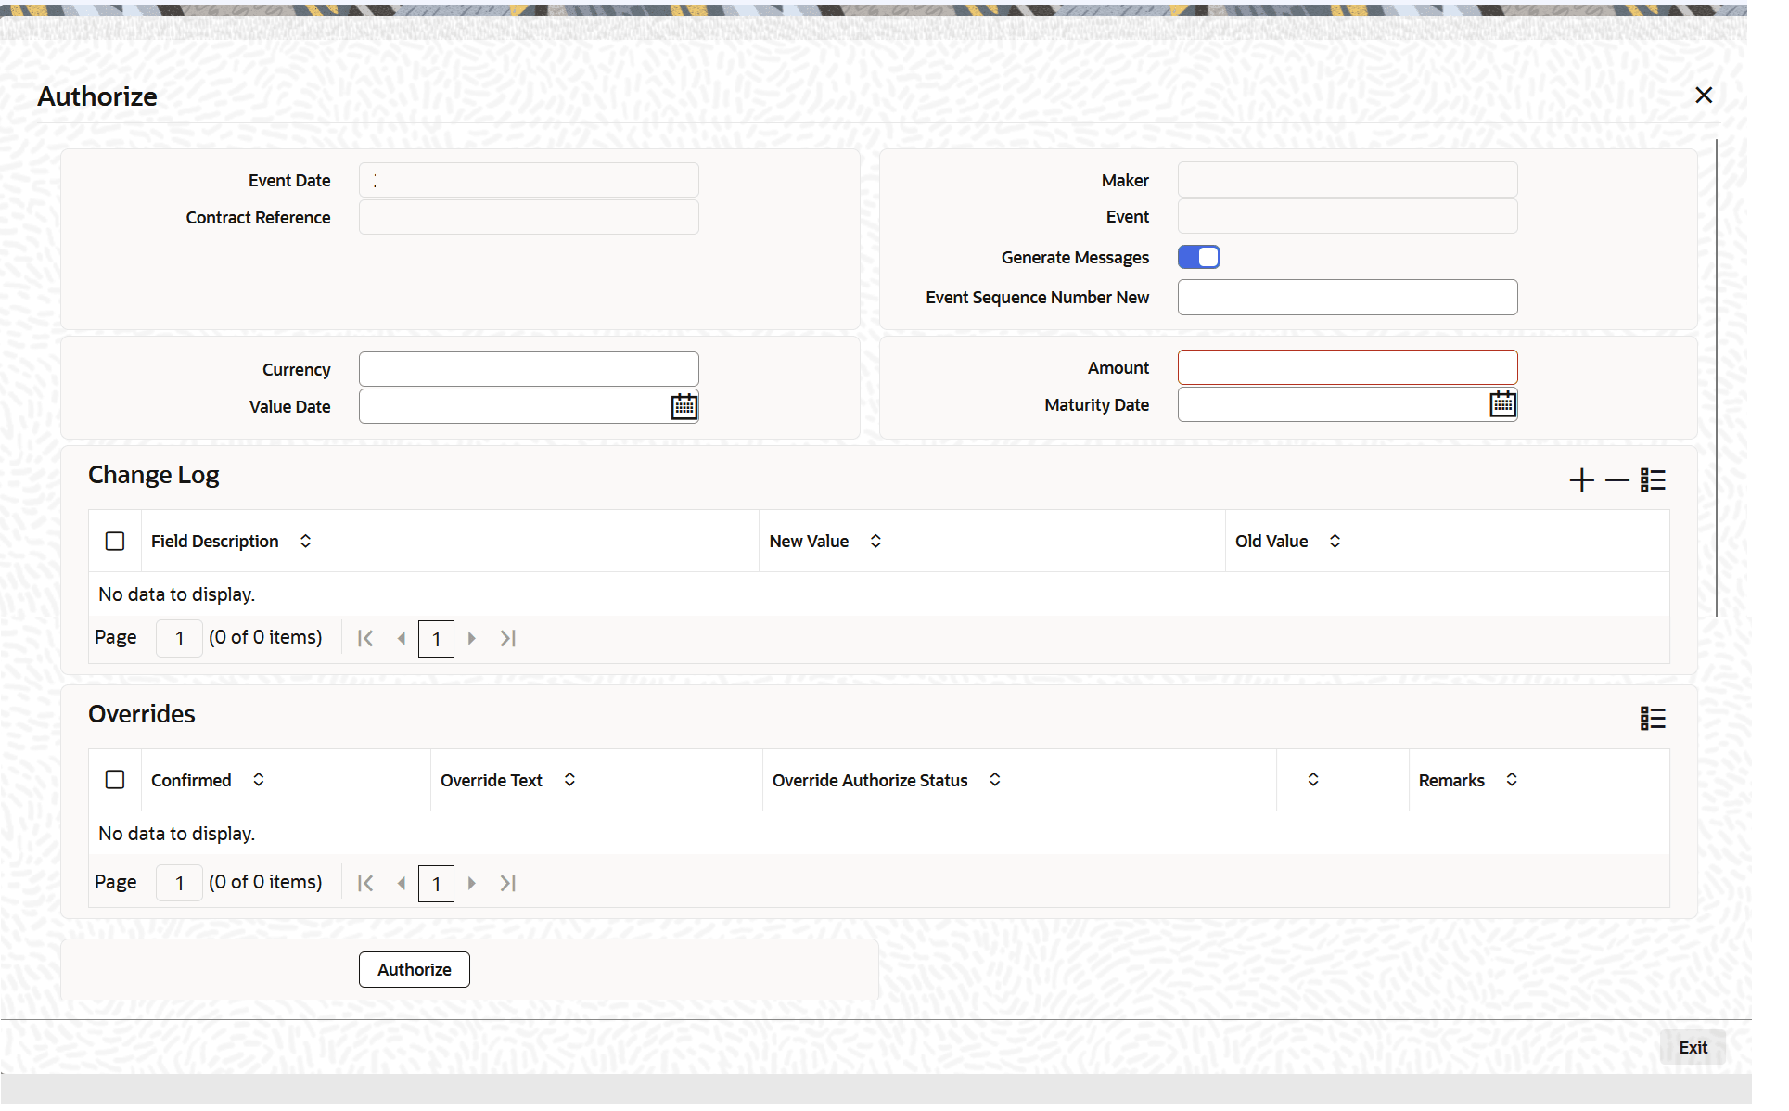Go to first page in Overrides
Image resolution: width=1789 pixels, height=1111 pixels.
[x=365, y=883]
